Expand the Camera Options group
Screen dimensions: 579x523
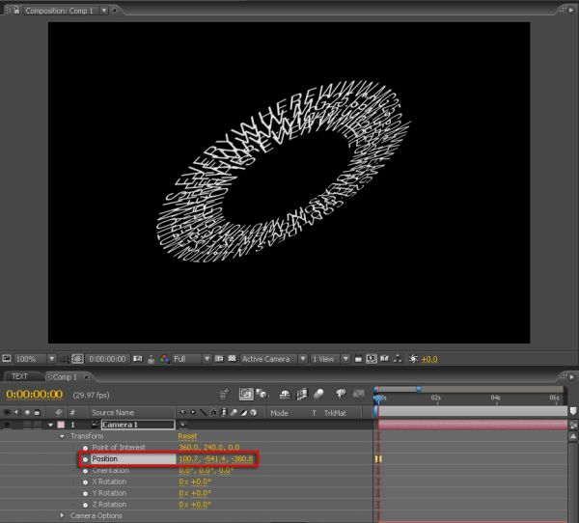tap(62, 515)
